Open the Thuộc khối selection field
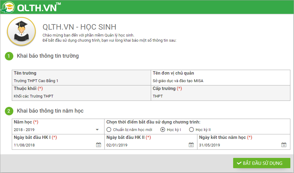Screen dimensions: 294x173 (81, 96)
